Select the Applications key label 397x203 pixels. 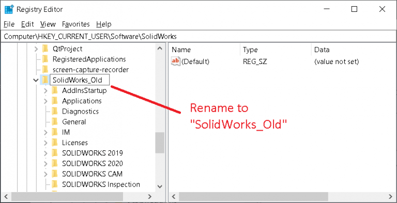point(82,101)
